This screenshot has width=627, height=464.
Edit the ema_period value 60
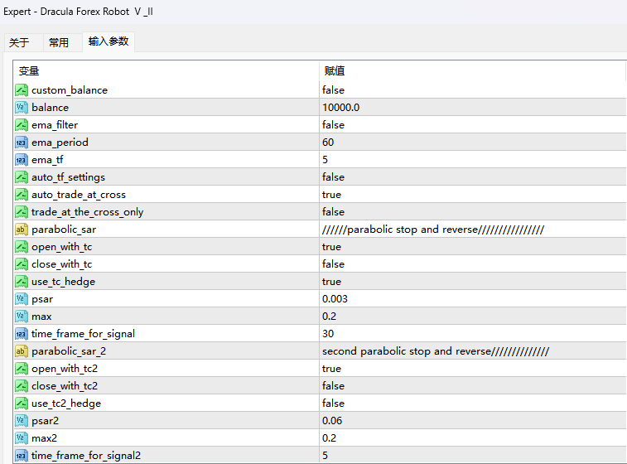coord(328,143)
